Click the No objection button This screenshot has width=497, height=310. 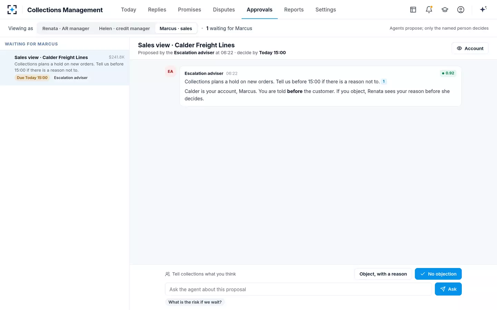pos(438,274)
